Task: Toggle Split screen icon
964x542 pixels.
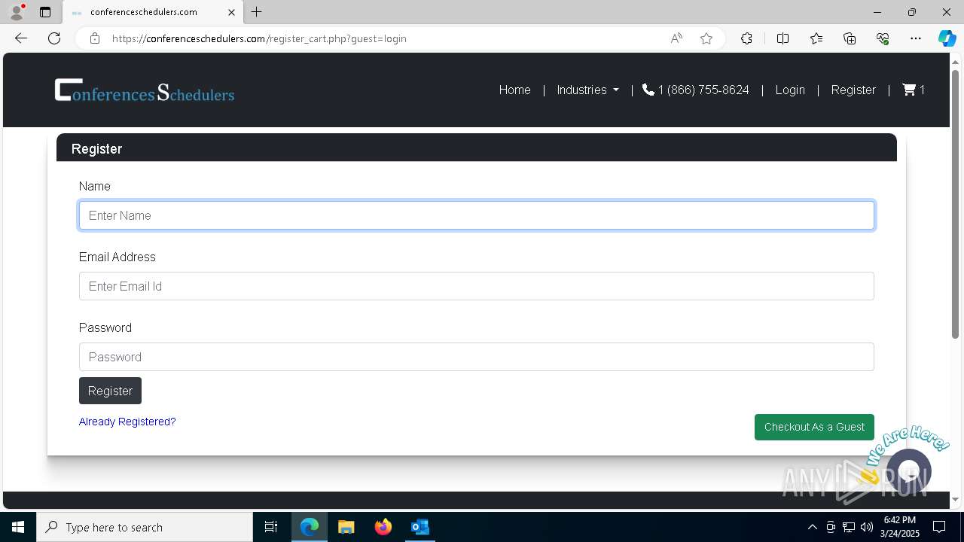Action: 782,38
